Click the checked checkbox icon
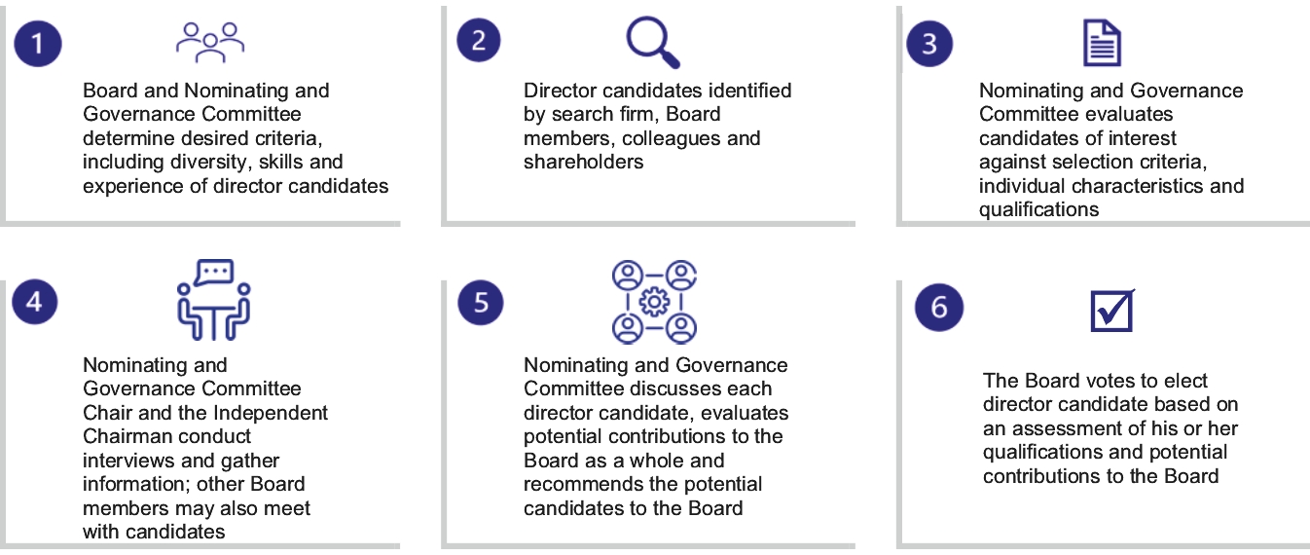The height and width of the screenshot is (555, 1310). click(x=1110, y=310)
